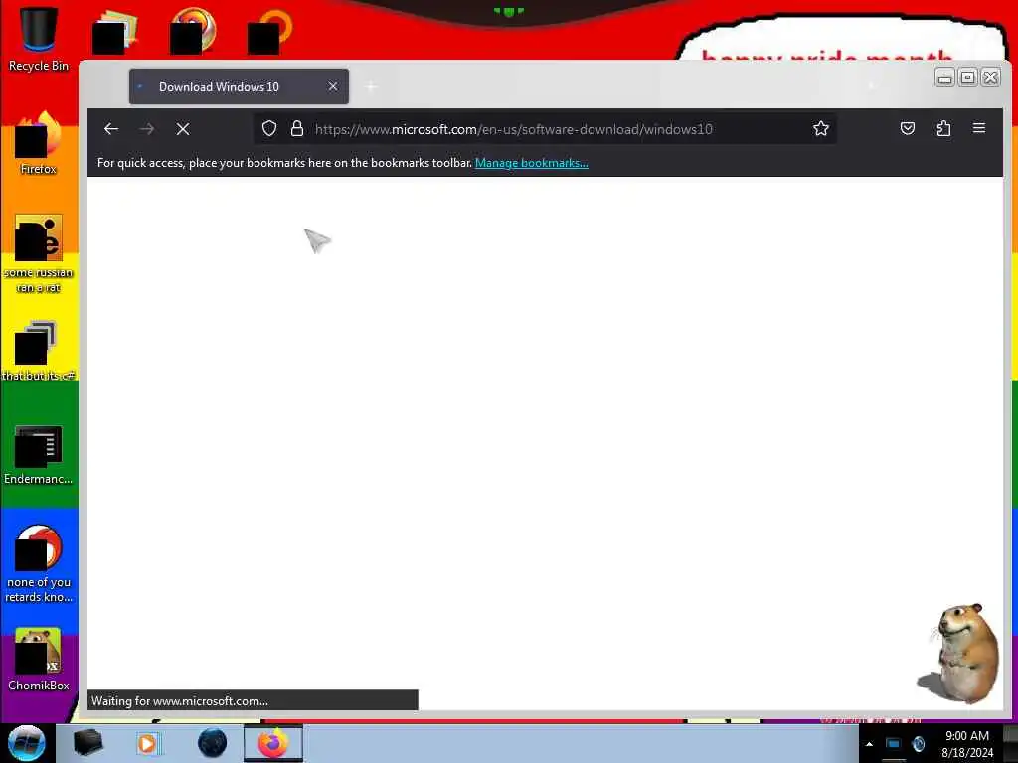Show hidden system tray icons
Viewport: 1018px width, 763px height.
tap(869, 744)
